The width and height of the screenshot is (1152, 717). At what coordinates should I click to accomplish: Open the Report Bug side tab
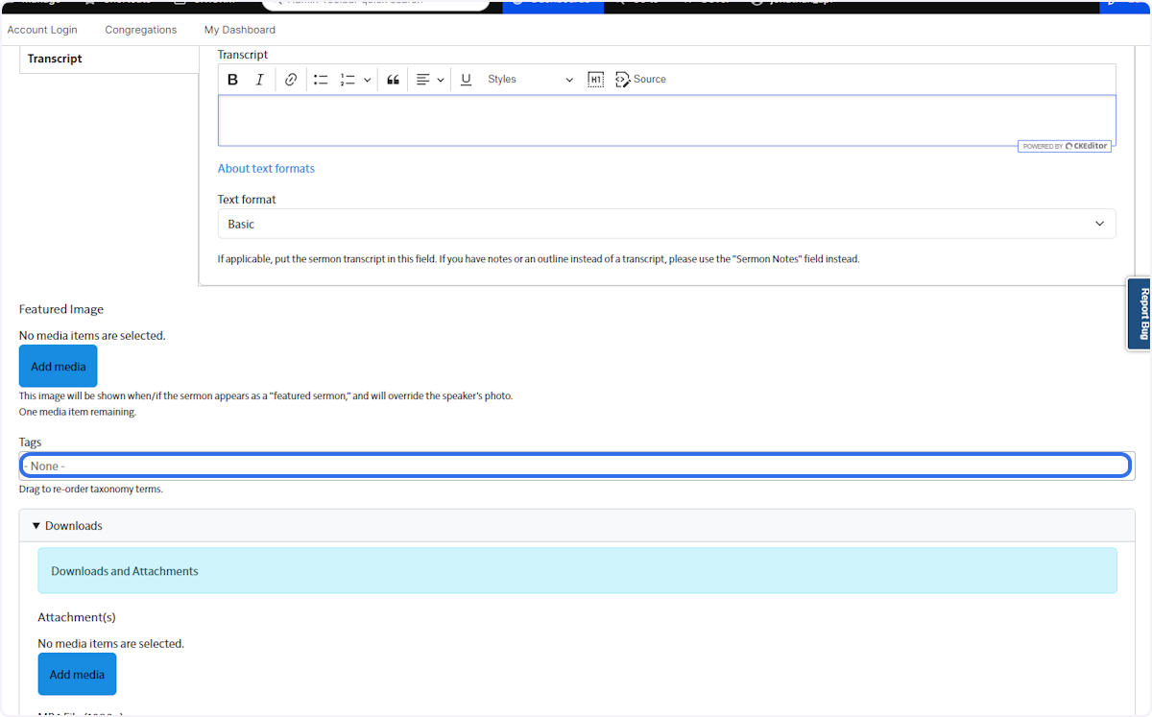[1139, 314]
